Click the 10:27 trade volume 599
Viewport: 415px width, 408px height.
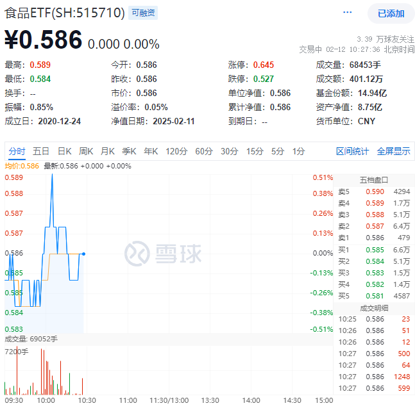404,388
